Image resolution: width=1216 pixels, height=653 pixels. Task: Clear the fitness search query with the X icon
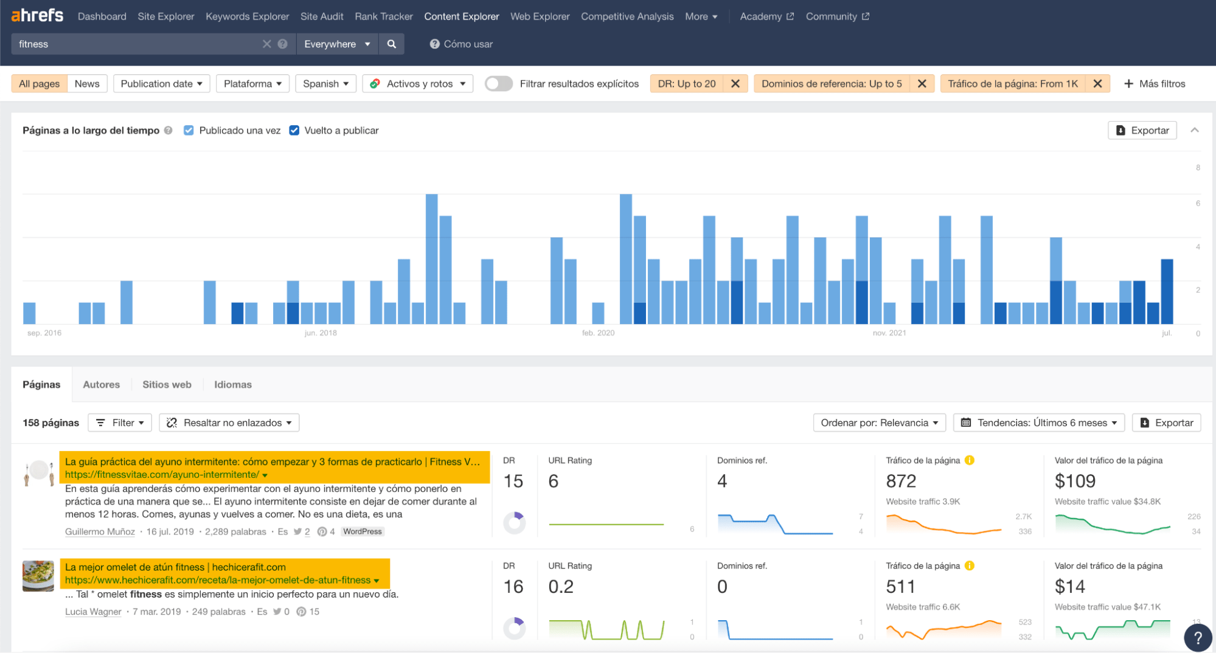[x=267, y=44]
